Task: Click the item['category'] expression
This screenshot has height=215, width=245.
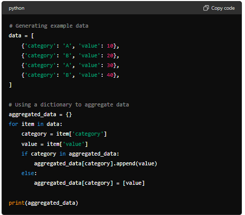Action: tap(82, 134)
